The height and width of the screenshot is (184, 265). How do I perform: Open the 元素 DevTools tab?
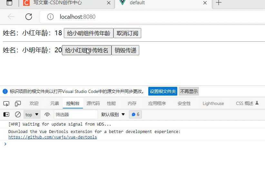(54, 103)
